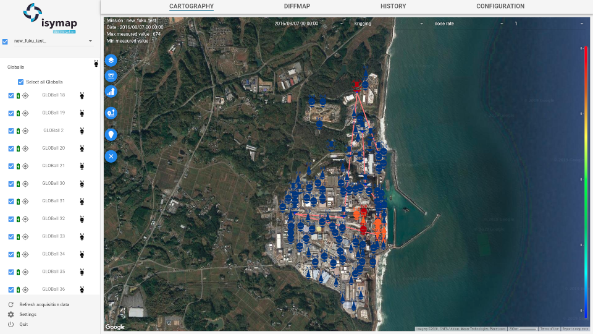Uncheck Select all Globalls checkbox
The image size is (593, 334).
pos(21,82)
